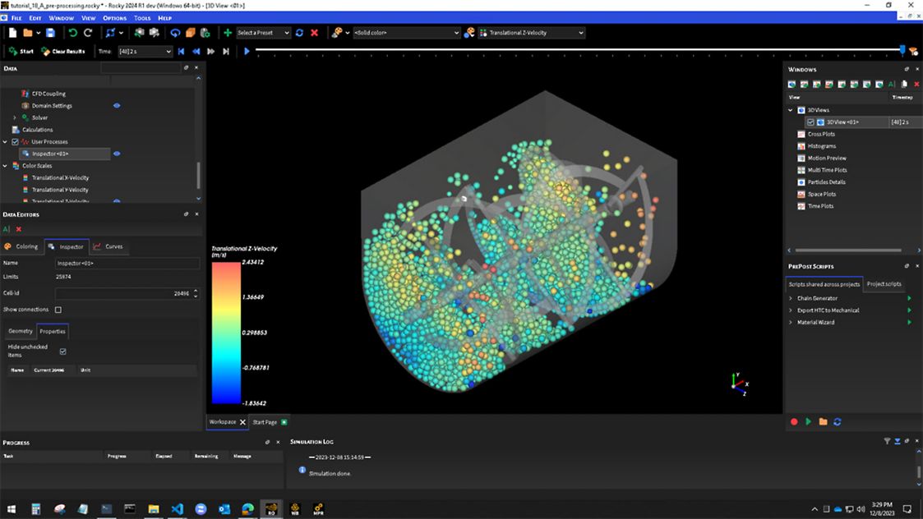This screenshot has height=519, width=923.
Task: Switch to the Start Page tab
Action: coord(269,422)
